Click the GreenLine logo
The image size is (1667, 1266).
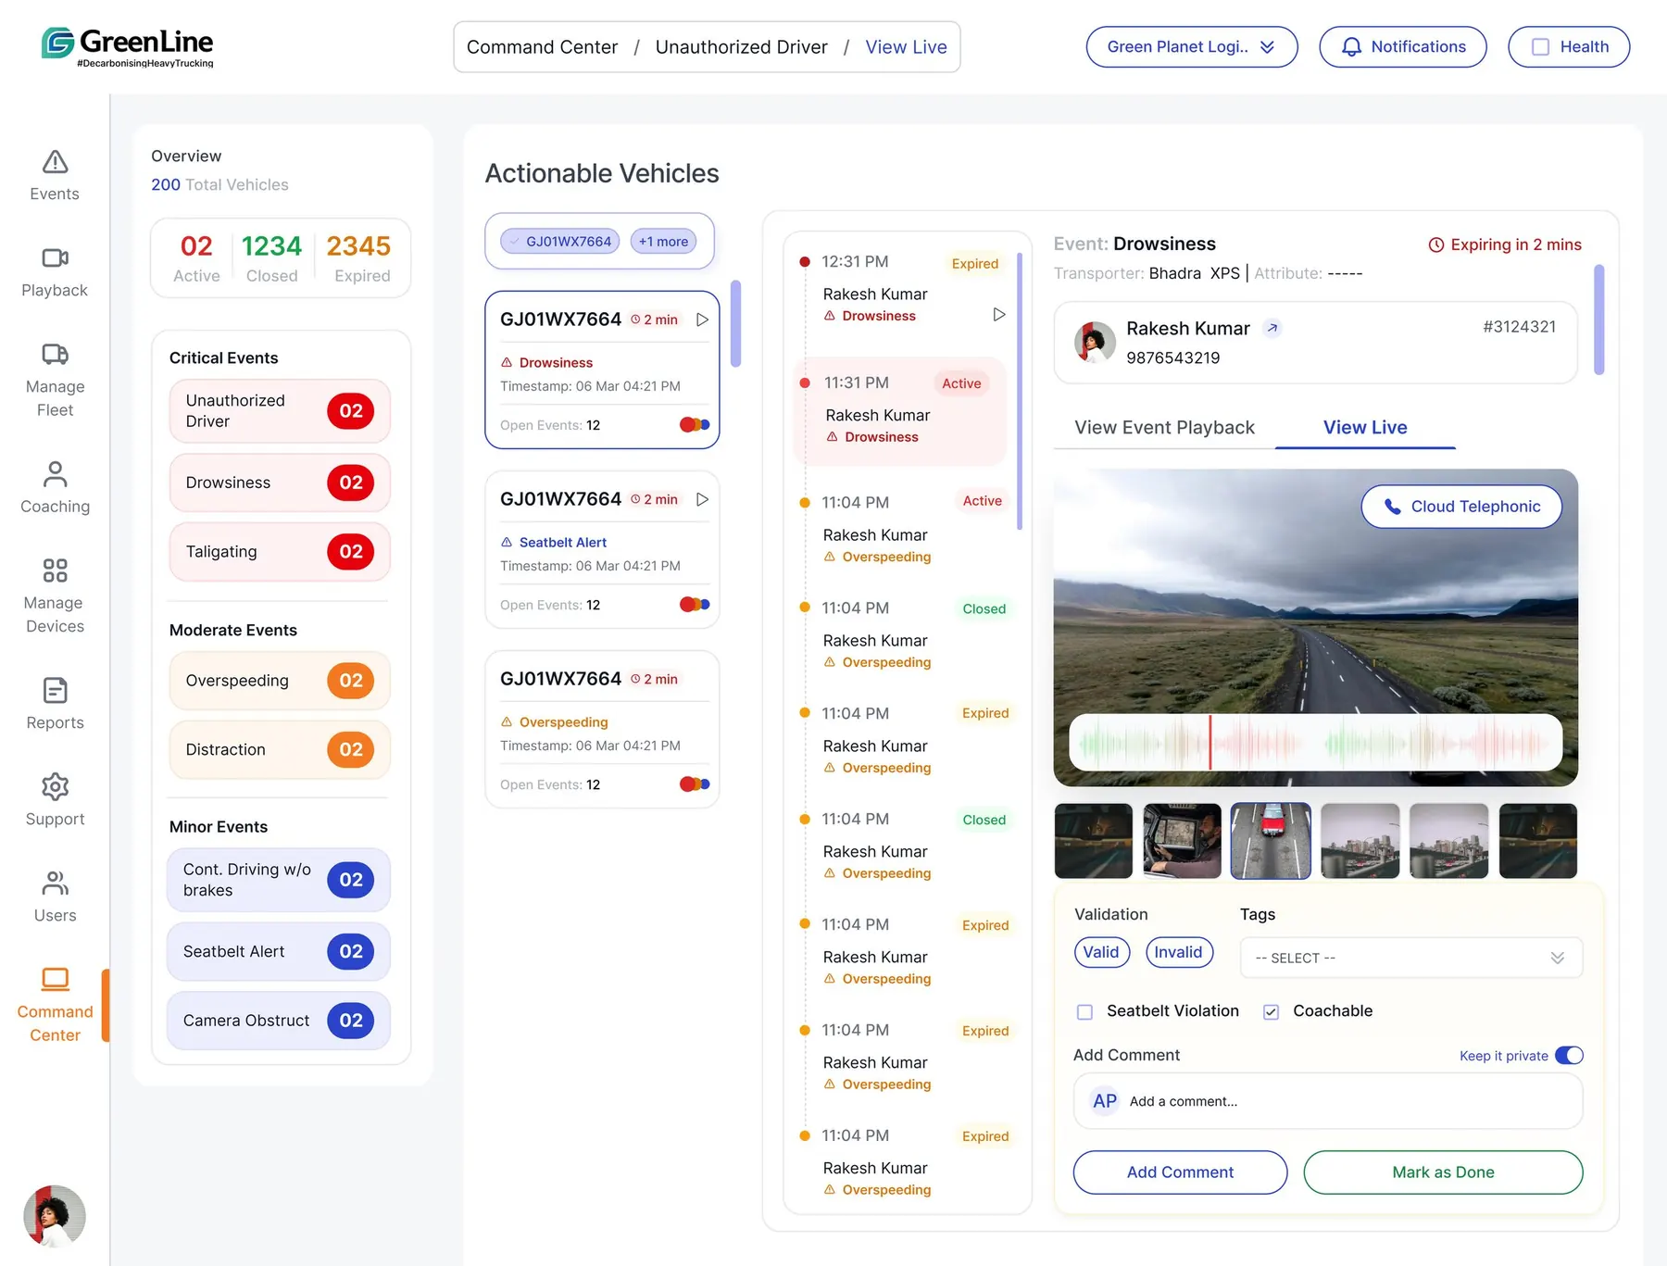click(x=128, y=46)
